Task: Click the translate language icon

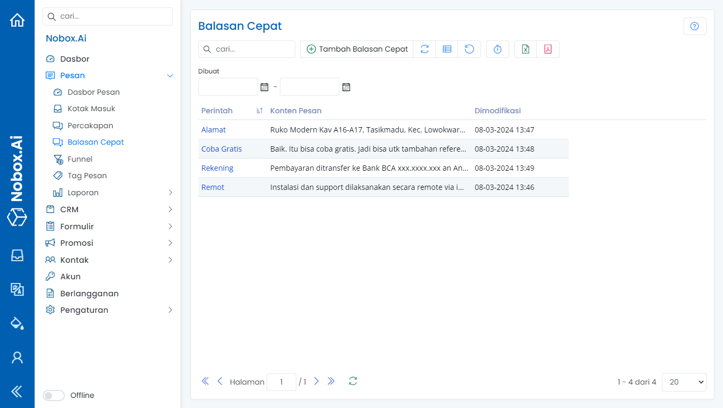Action: click(17, 289)
